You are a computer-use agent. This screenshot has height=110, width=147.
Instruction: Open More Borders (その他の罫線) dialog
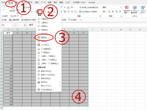49,90
